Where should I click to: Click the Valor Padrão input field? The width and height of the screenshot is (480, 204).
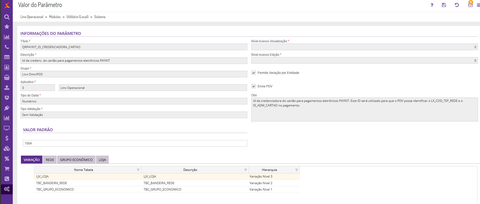click(135, 143)
